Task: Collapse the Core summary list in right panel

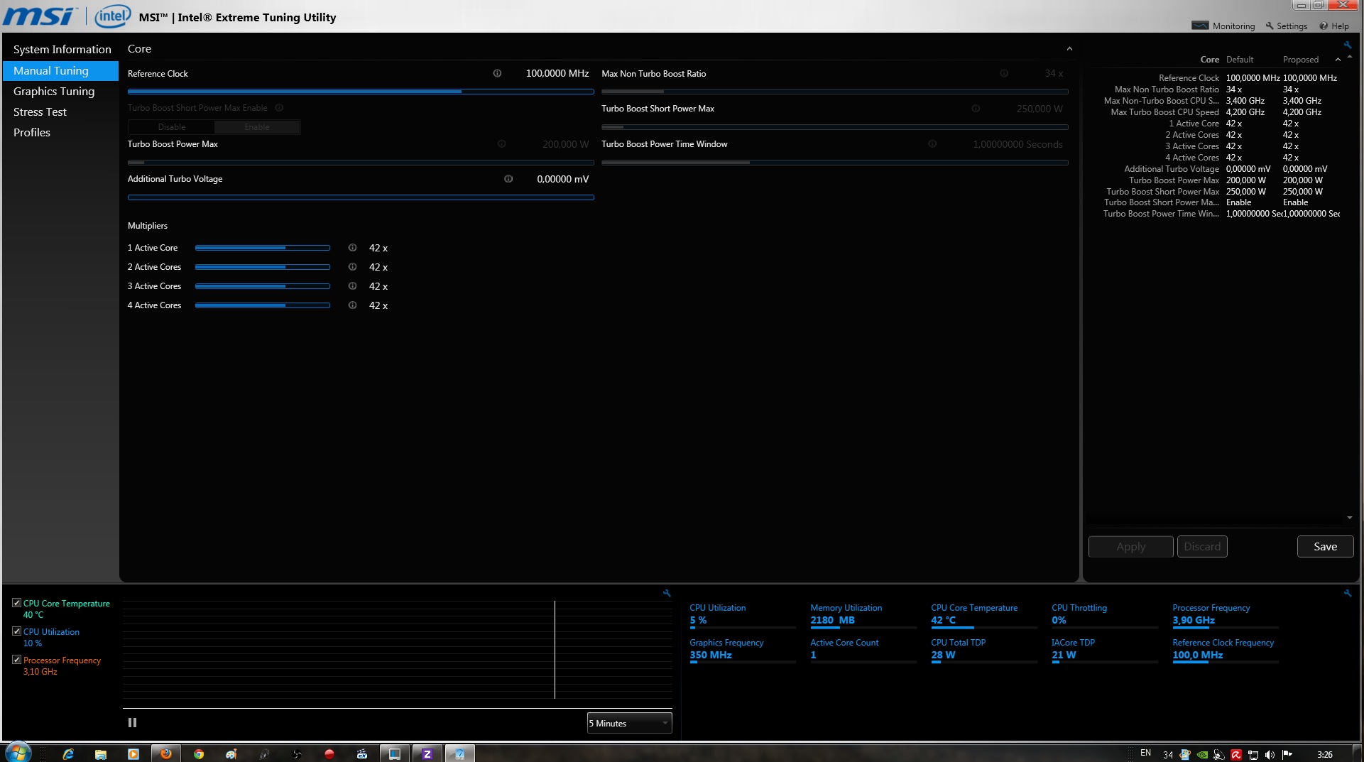Action: pos(1338,60)
